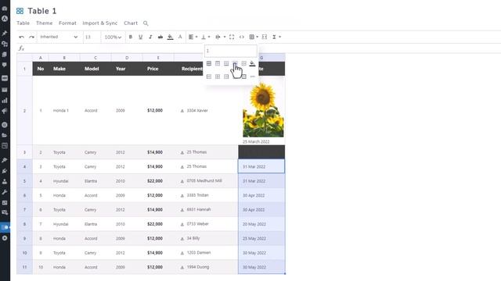Select row 1 header number
The image size is (501, 281).
24,69
